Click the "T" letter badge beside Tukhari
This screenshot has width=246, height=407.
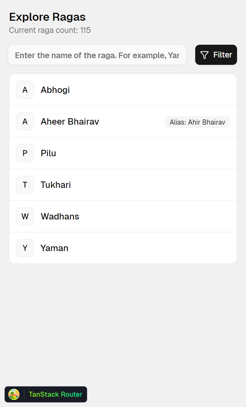coord(25,185)
